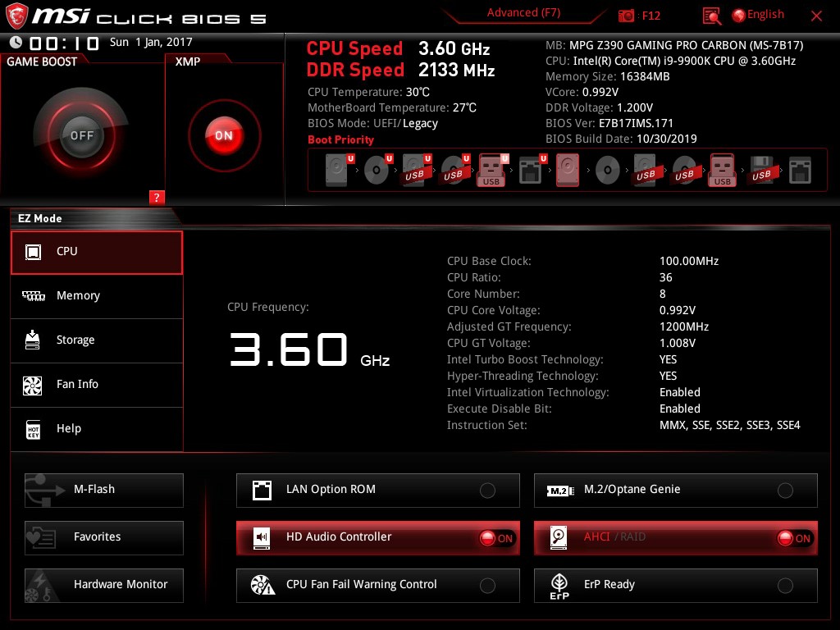Click the F12 screenshot label
Image resolution: width=840 pixels, height=630 pixels.
click(651, 16)
